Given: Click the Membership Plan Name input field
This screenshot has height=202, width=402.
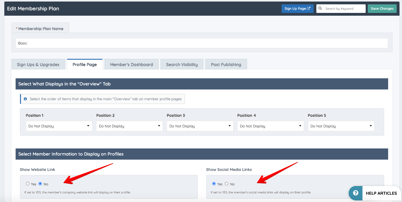Looking at the screenshot, I should [202, 43].
